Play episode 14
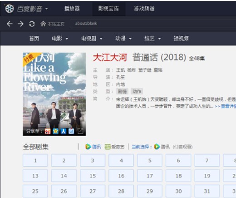Screen dimensions: 236x198 (x=64, y=176)
